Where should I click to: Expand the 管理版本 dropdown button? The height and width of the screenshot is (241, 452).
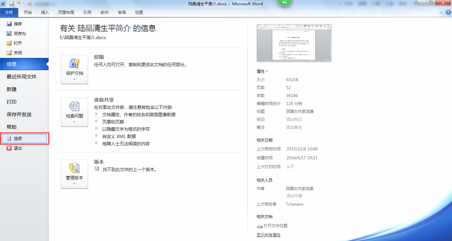75,174
